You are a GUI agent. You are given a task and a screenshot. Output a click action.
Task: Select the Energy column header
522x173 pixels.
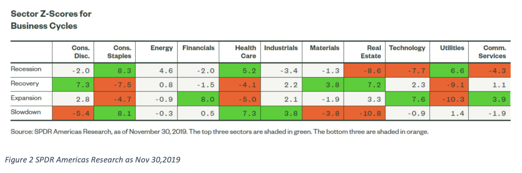tap(161, 48)
